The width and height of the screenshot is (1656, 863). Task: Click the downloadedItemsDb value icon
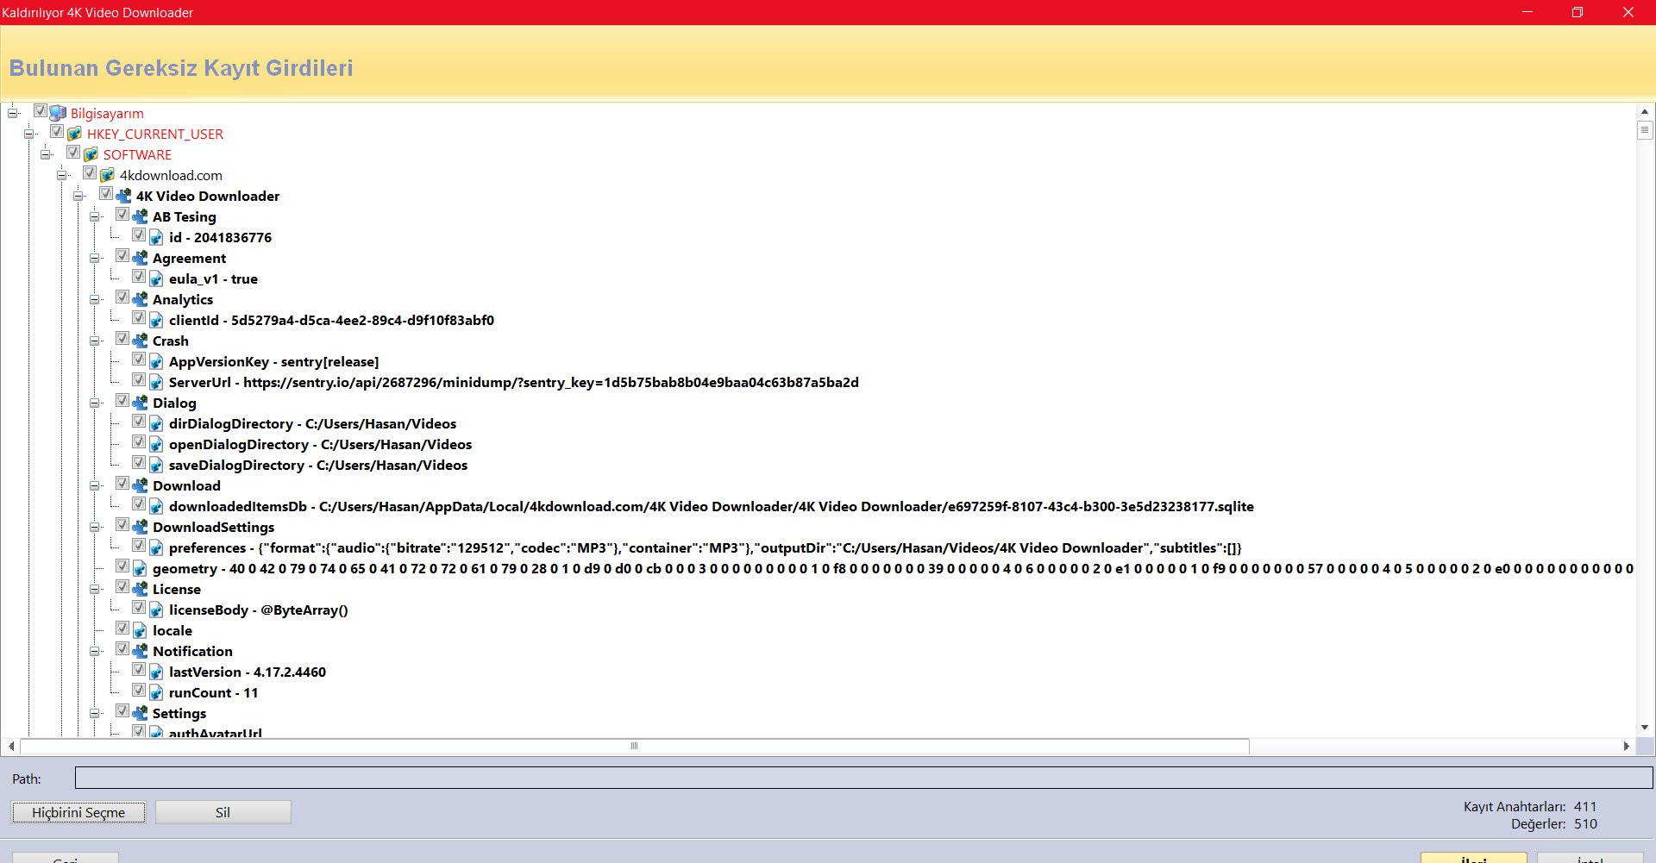click(x=156, y=506)
